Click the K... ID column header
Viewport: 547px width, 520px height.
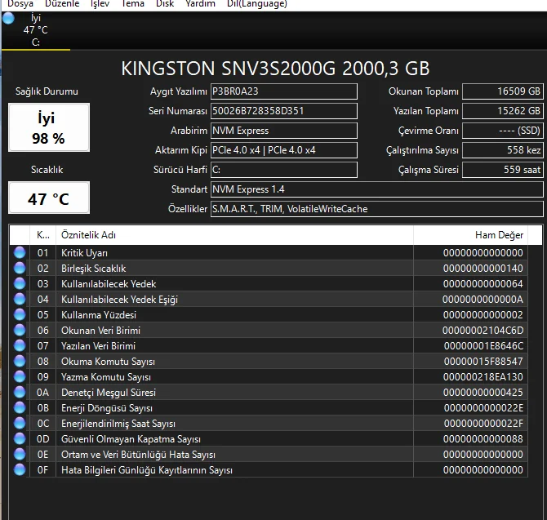click(43, 235)
